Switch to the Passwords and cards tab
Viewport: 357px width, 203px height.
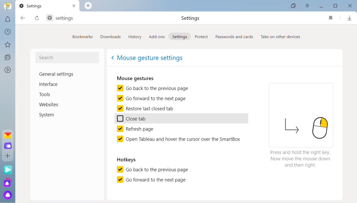point(234,37)
